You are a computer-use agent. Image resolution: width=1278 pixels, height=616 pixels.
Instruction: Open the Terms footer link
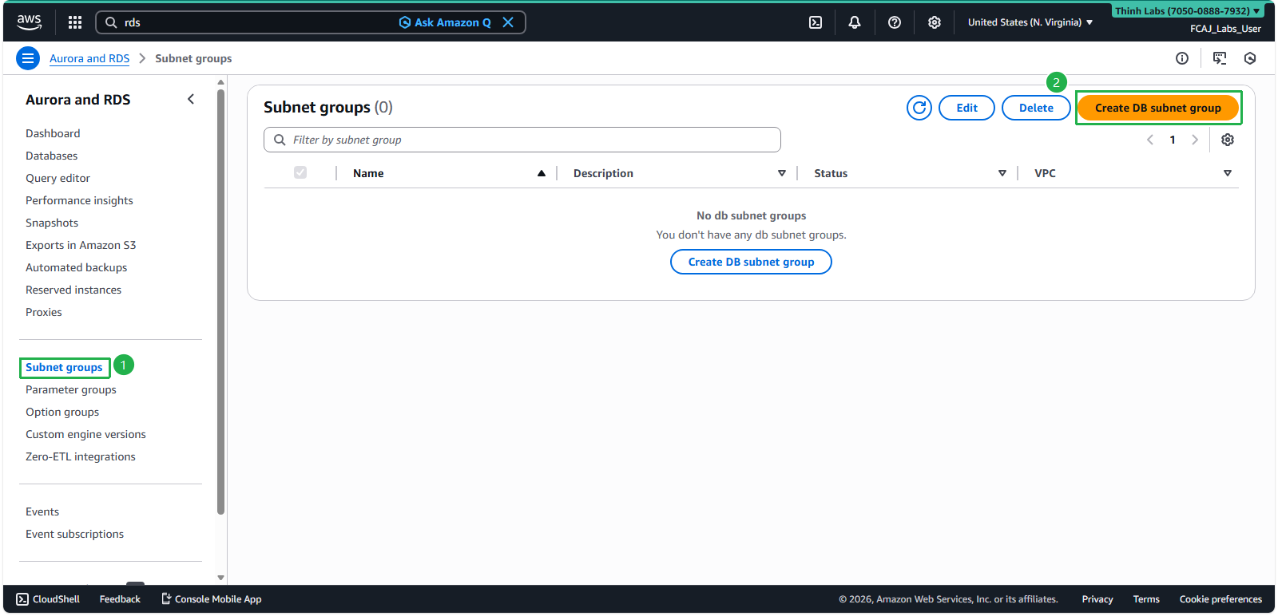[x=1146, y=599]
